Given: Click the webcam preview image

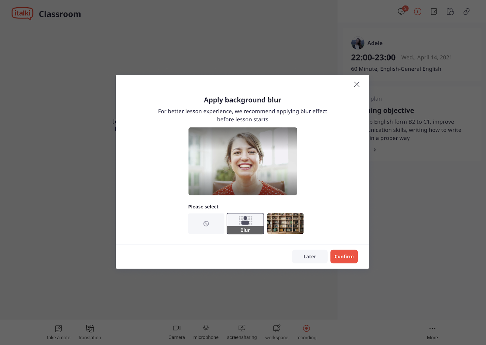Looking at the screenshot, I should click(x=243, y=161).
